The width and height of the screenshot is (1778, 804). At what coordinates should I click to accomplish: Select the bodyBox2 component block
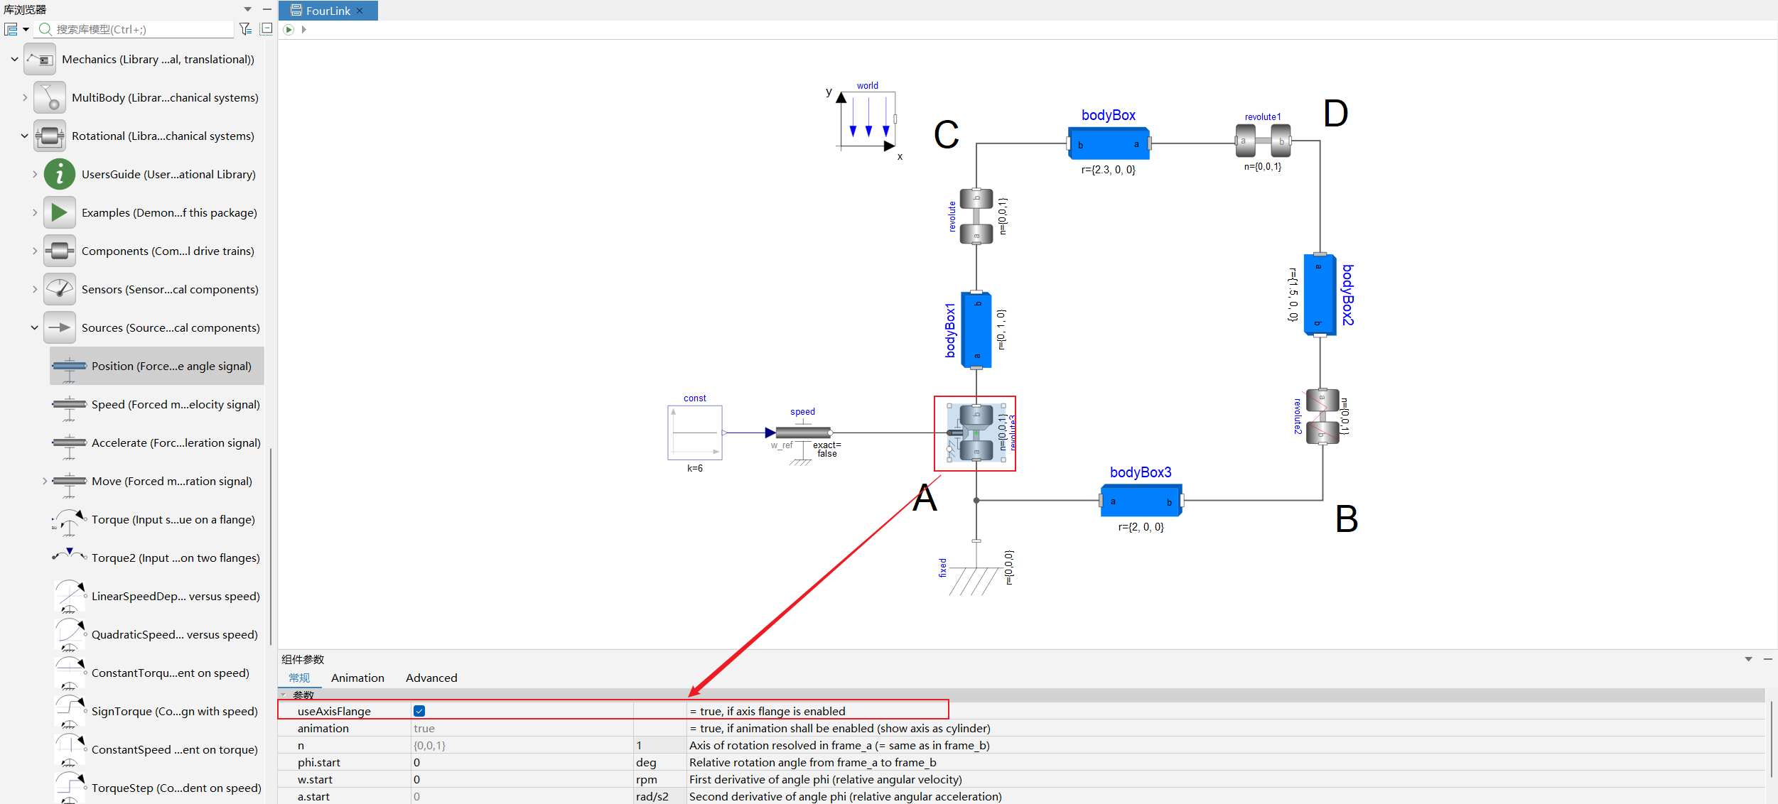pos(1320,295)
